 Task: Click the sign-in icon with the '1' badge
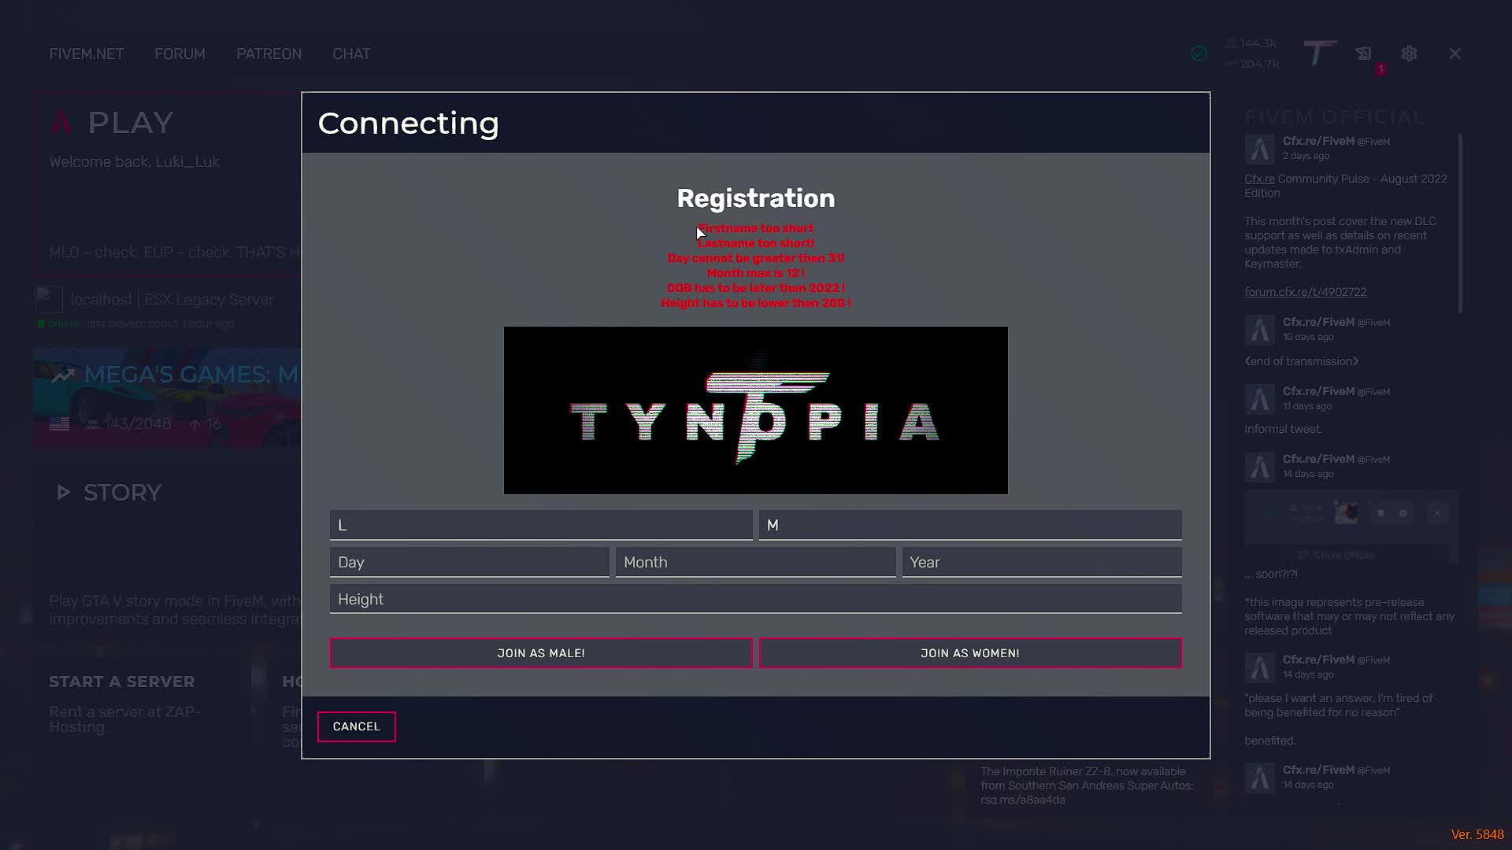[1365, 54]
